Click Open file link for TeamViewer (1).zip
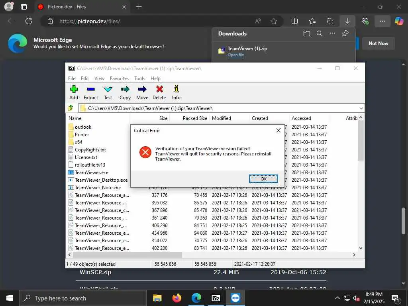 click(236, 55)
